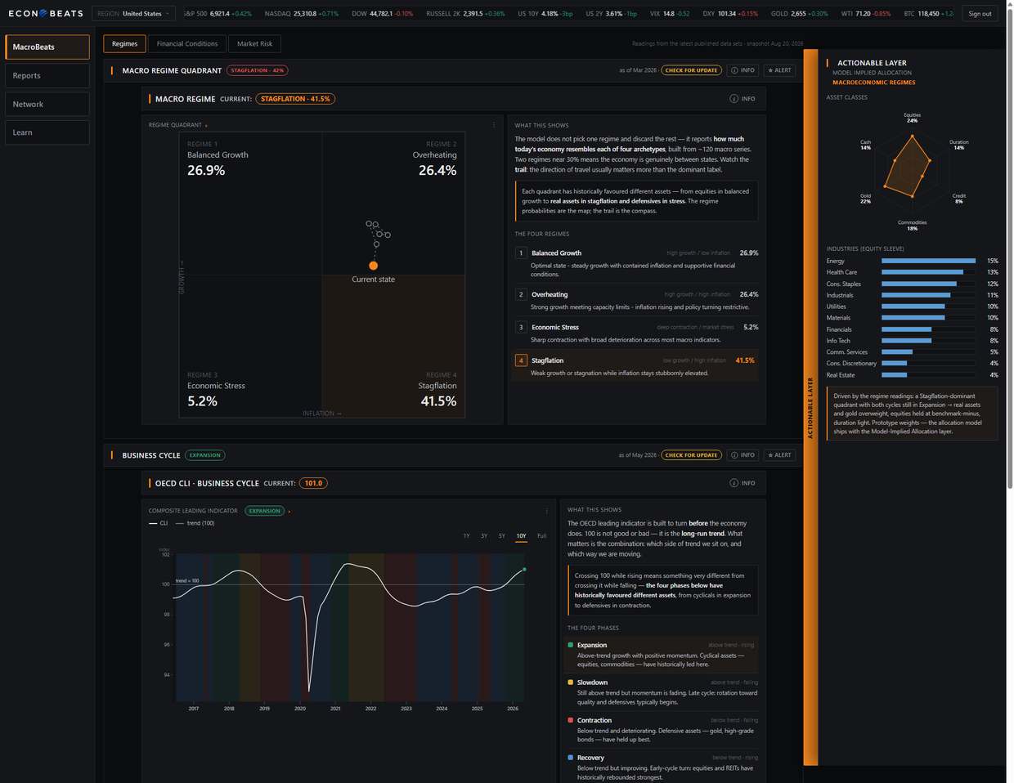Click Info button in Macro Regime Quadrant header
This screenshot has height=783, width=1014.
(743, 70)
